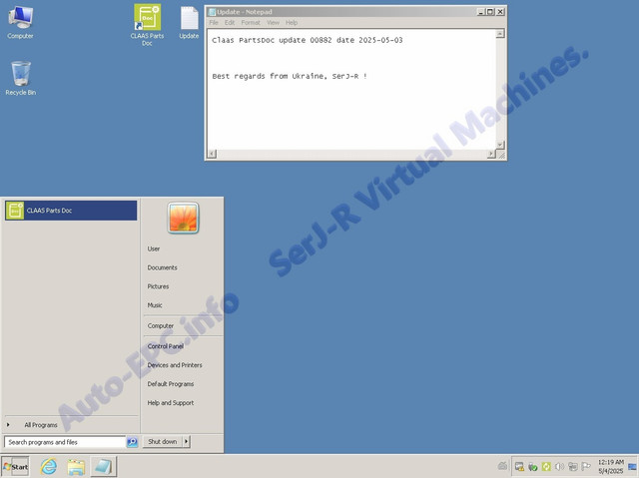Screen dimensions: 639x478
Task: Close the Update Notepad window
Action: click(x=500, y=12)
